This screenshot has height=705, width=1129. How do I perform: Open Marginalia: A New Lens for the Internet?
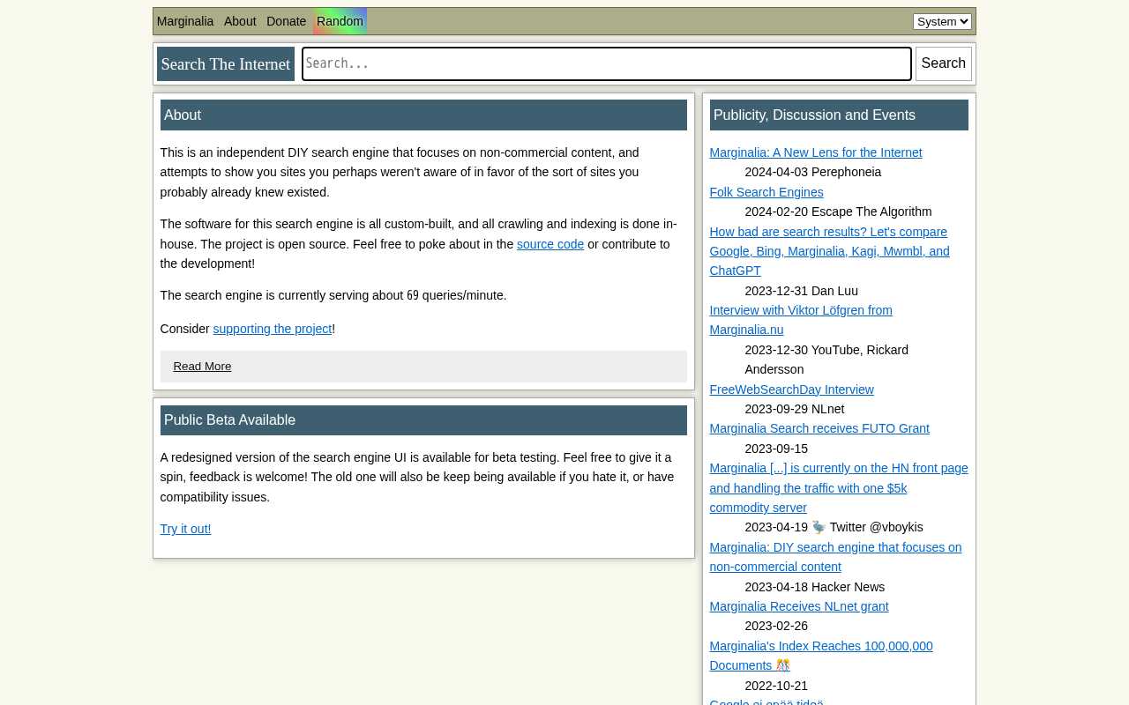815,152
